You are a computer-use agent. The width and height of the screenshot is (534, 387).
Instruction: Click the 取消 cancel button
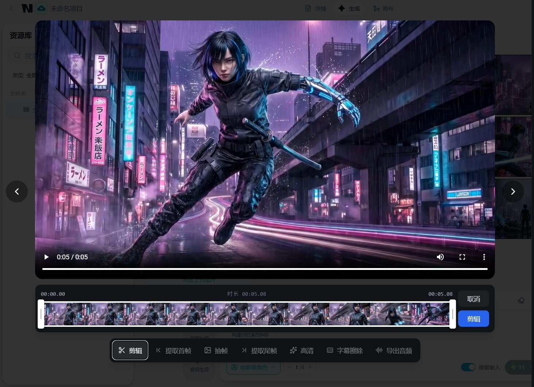[x=473, y=299]
